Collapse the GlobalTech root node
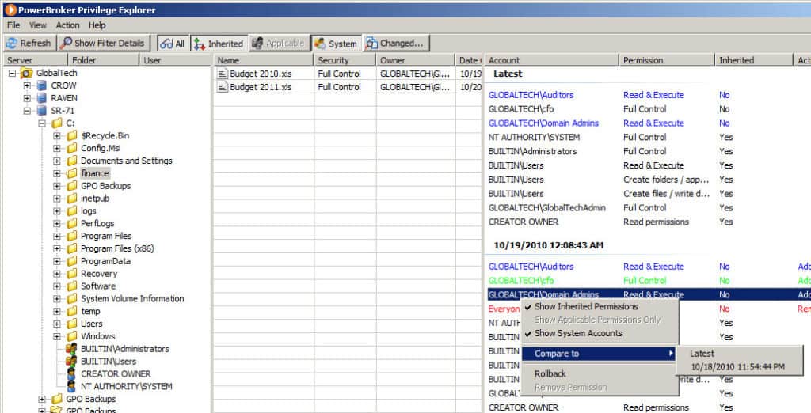Image resolution: width=811 pixels, height=413 pixels. coord(13,73)
